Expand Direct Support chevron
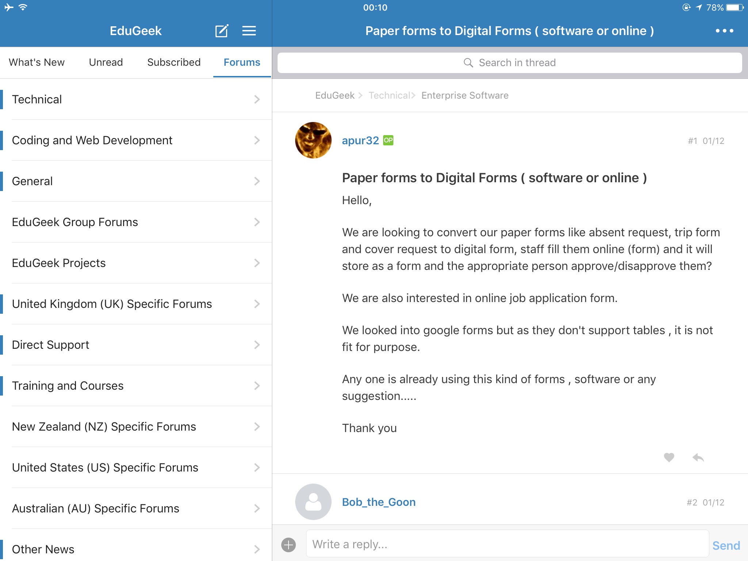748x561 pixels. 257,345
